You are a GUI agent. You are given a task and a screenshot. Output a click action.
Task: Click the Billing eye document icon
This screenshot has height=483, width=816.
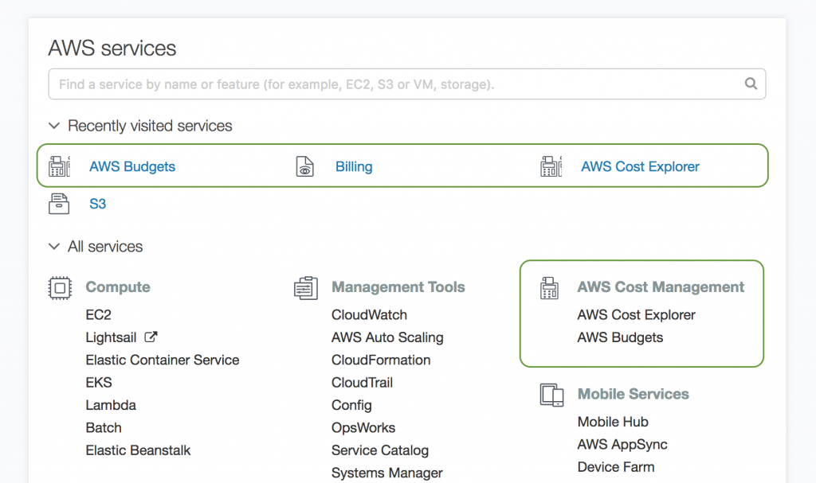click(x=304, y=166)
